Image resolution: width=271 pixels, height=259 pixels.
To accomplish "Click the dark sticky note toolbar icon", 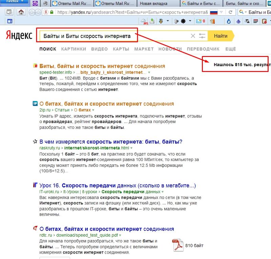I will click(x=256, y=21).
